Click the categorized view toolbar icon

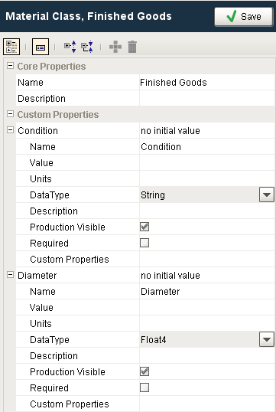coord(11,47)
